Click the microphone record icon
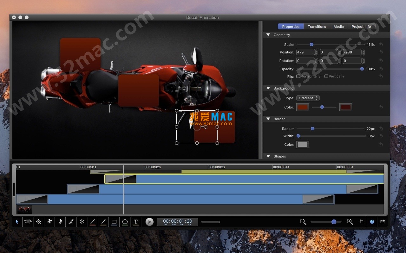The image size is (406, 253). [x=60, y=222]
